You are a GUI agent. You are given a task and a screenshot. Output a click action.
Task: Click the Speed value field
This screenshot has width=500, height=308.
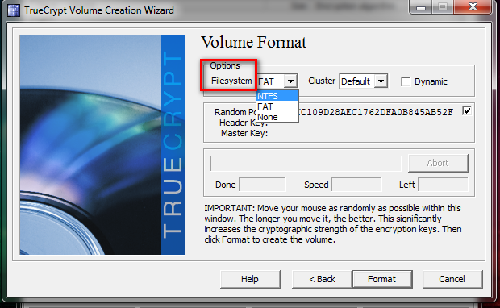coord(356,185)
